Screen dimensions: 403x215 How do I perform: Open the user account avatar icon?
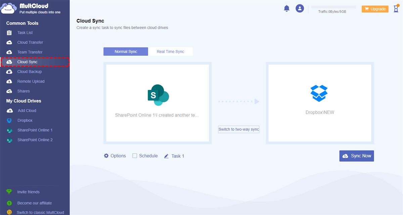300,8
